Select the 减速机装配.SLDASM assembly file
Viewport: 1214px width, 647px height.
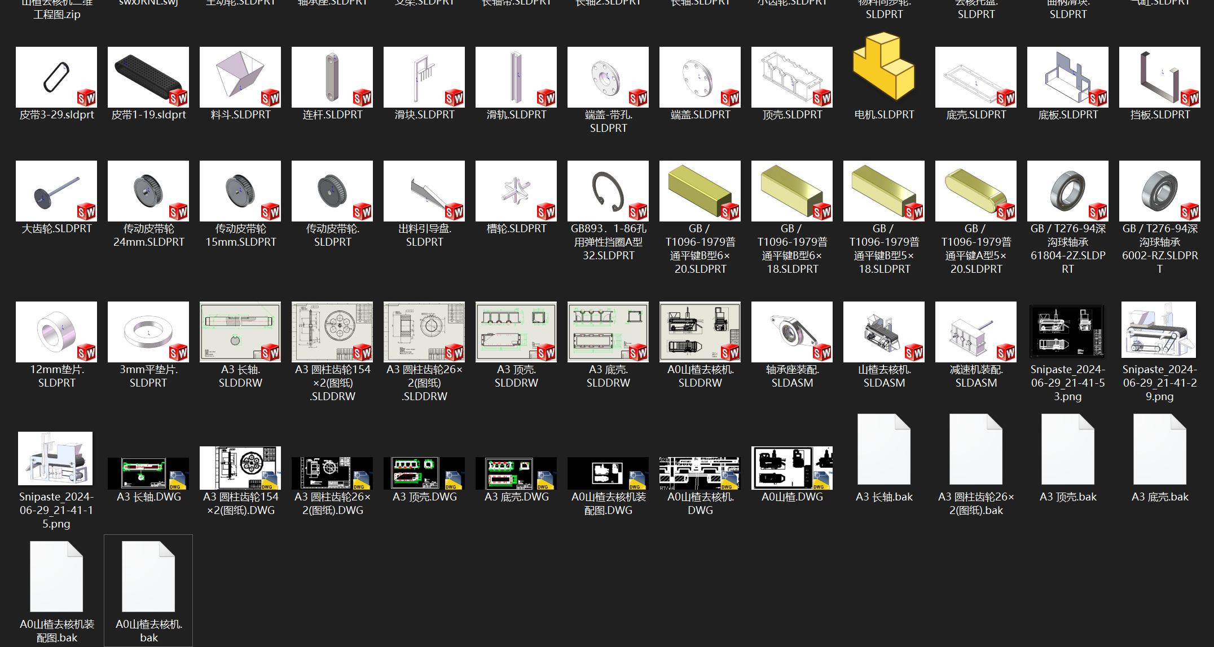point(975,332)
